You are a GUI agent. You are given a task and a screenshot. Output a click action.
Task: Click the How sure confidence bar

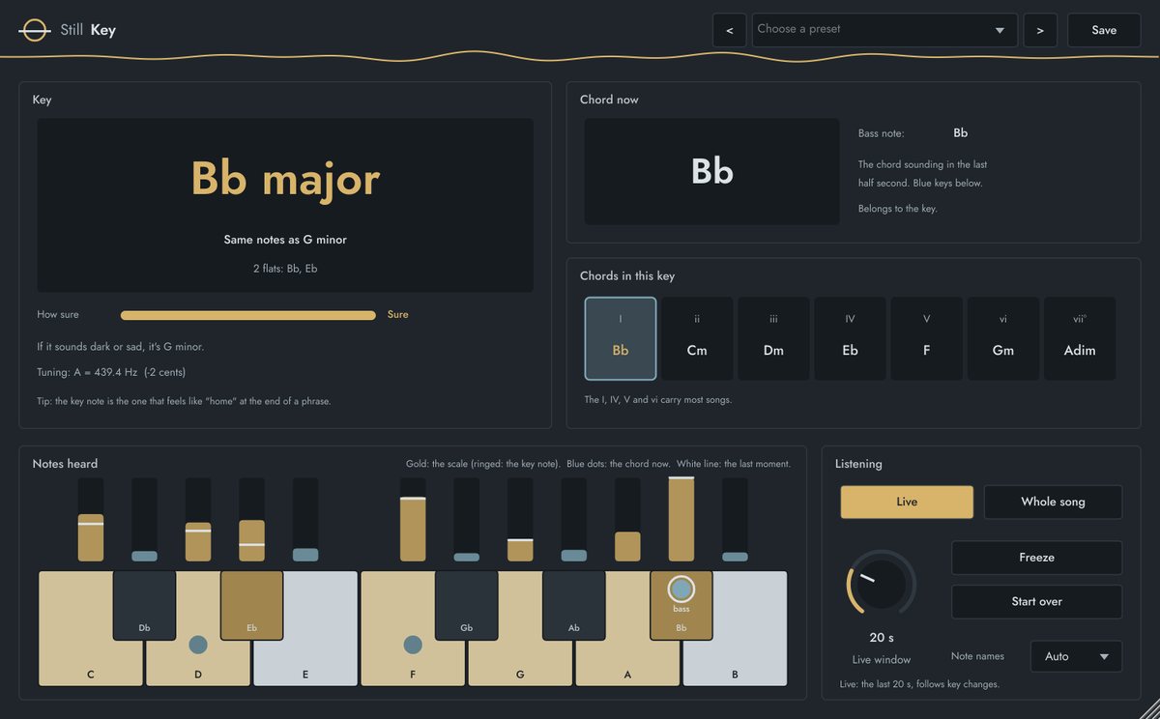pyautogui.click(x=247, y=315)
